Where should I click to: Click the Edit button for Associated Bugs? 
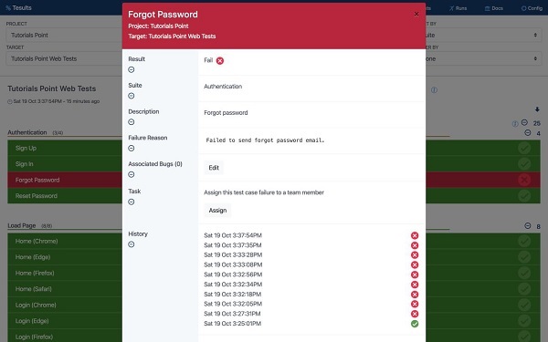pyautogui.click(x=214, y=168)
